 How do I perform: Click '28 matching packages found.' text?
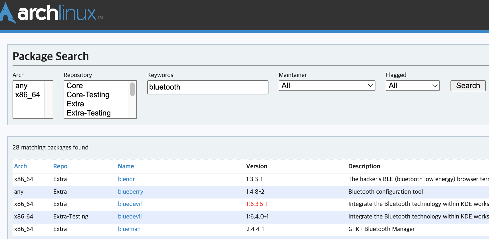(x=51, y=147)
